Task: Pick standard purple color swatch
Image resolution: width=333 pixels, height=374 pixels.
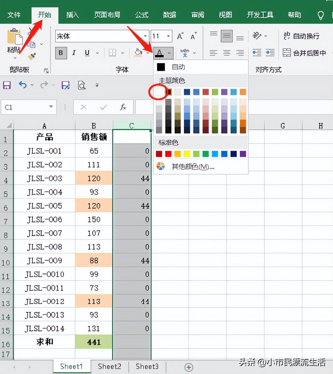Action: 243,154
